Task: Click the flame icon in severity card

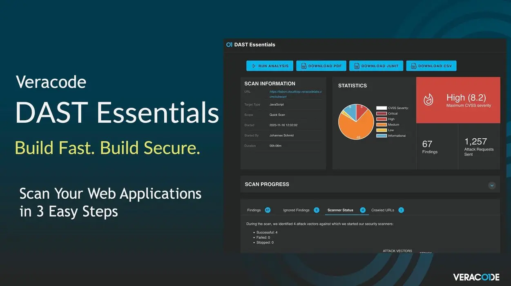Action: (x=428, y=100)
